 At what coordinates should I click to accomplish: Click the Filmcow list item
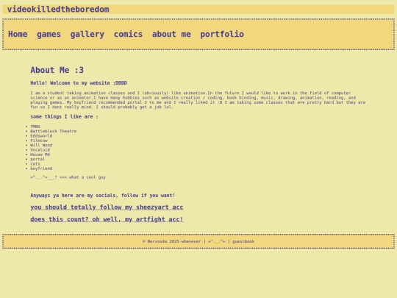coord(39,141)
